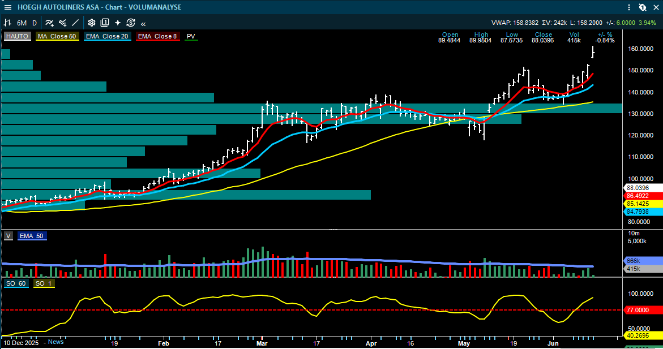
Task: Click the L: 158.2000 last price
Action: click(586, 23)
